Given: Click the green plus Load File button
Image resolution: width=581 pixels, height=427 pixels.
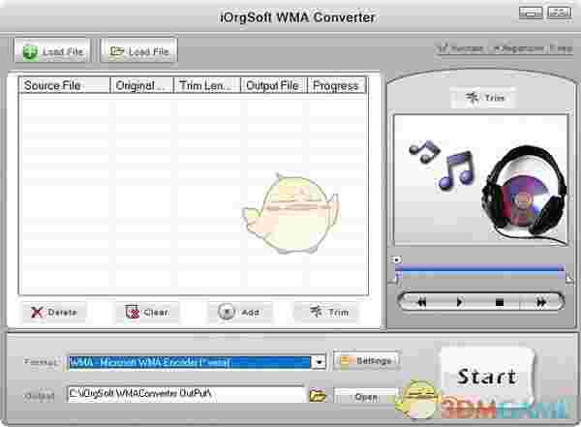Looking at the screenshot, I should [52, 50].
